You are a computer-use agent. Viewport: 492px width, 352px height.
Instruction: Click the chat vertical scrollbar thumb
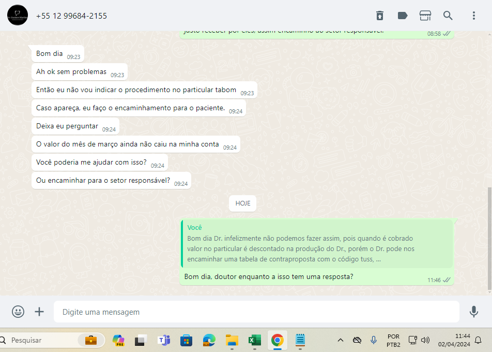click(x=489, y=239)
